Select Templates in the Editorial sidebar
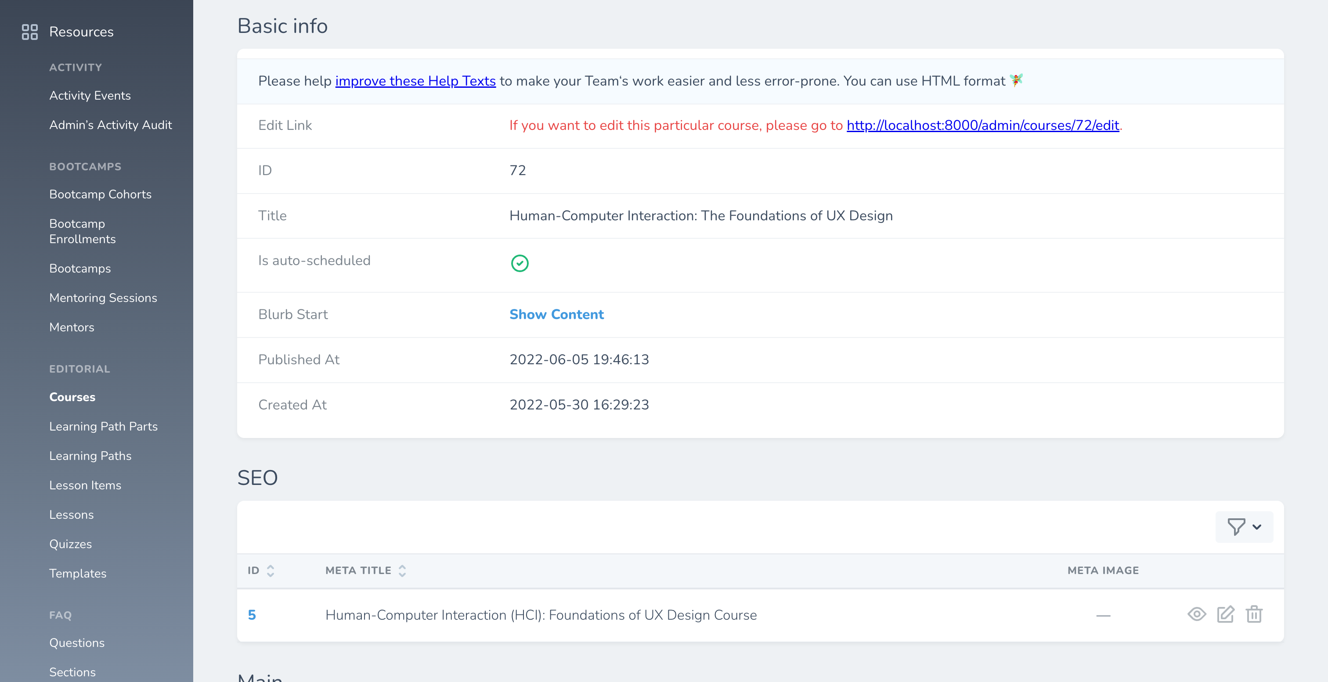Screen dimensions: 1328x682 [78, 573]
